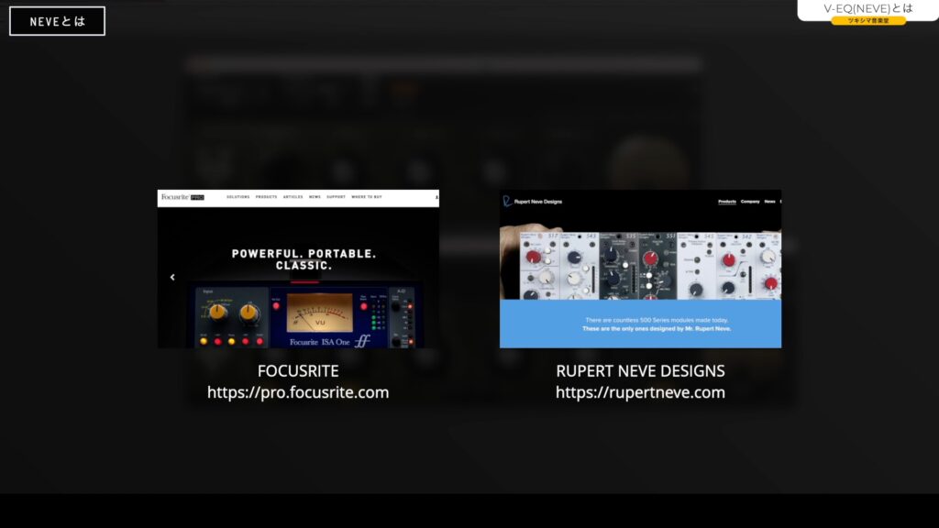The image size is (939, 528).
Task: Open ARTICLES in the Focusrite menu
Action: point(293,197)
